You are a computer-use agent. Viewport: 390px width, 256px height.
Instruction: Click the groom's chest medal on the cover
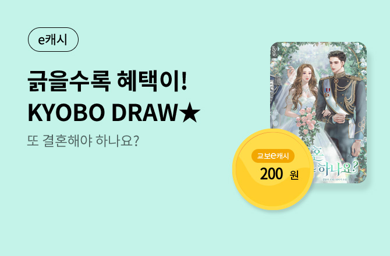point(327,92)
